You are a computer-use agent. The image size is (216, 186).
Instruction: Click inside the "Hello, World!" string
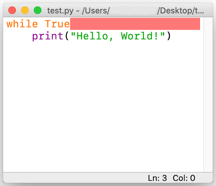pos(118,36)
